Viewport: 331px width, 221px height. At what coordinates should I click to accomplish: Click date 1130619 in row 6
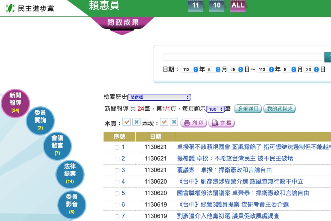pyautogui.click(x=156, y=204)
